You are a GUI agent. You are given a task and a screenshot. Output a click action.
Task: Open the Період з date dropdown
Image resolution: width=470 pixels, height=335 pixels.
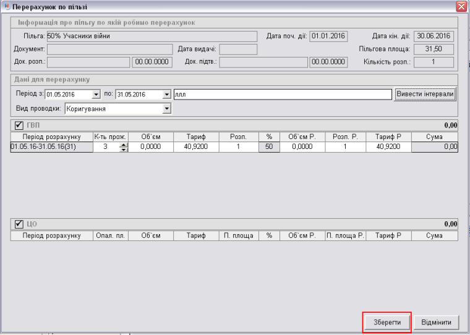[96, 95]
